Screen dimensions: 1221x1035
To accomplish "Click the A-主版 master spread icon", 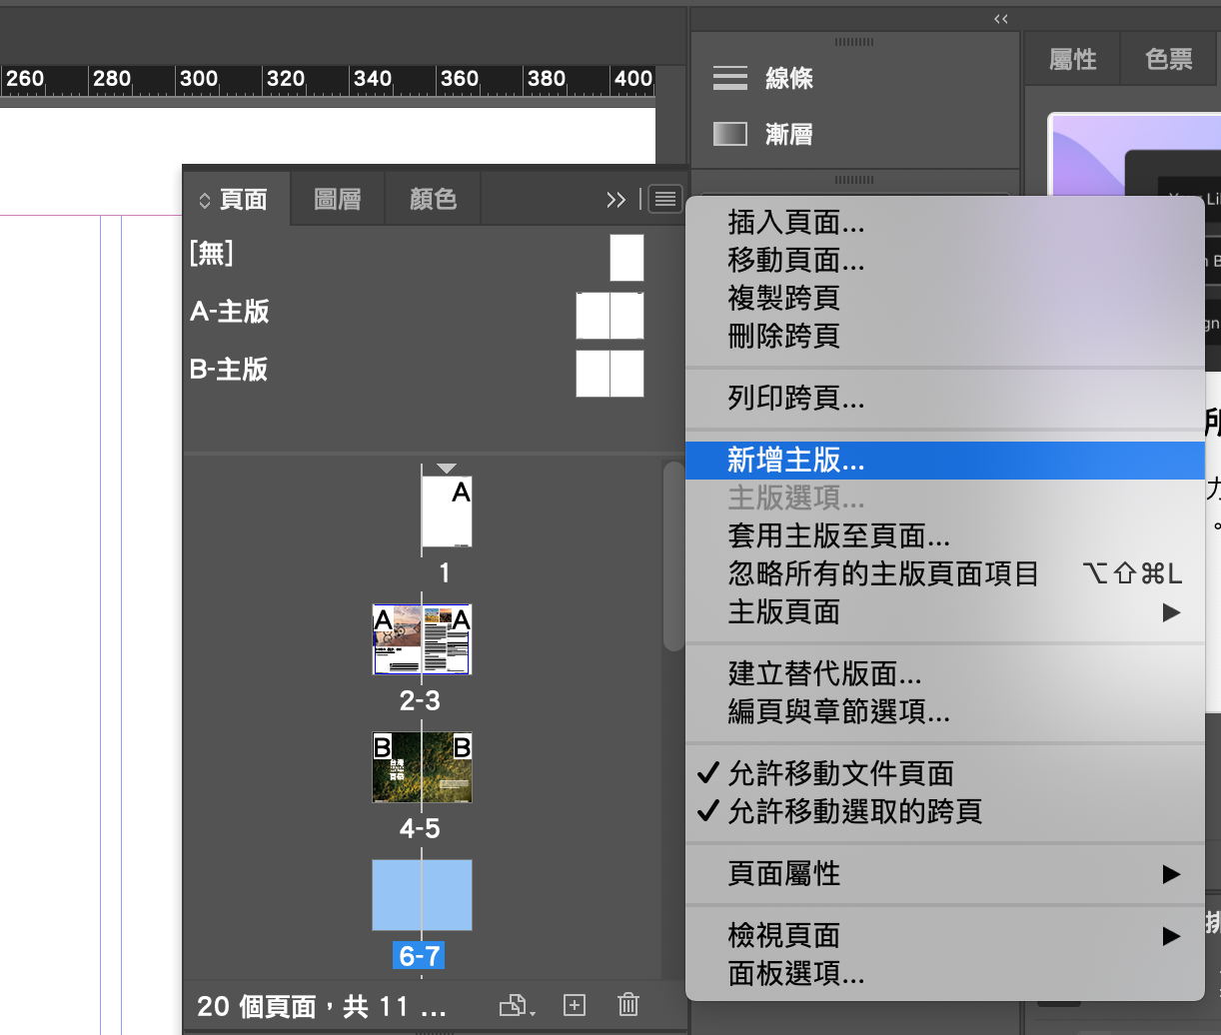I will [x=610, y=316].
